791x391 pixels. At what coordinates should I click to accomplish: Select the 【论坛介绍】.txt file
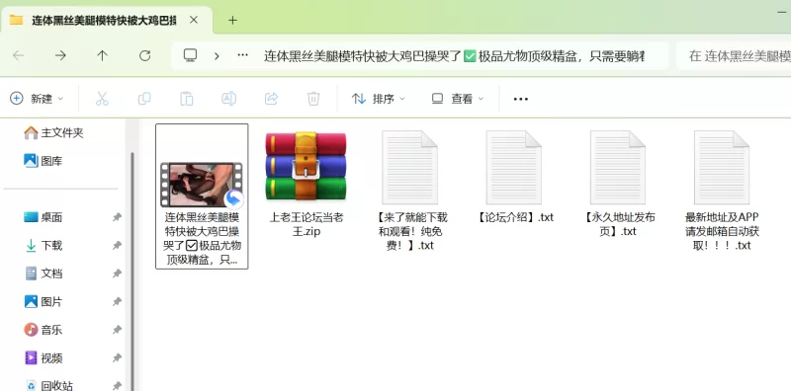pyautogui.click(x=513, y=178)
